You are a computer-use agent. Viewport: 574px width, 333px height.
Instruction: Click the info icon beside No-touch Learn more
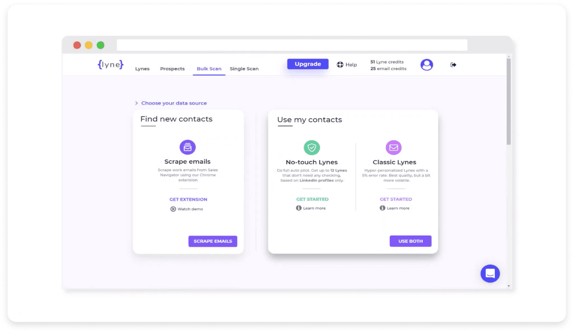point(299,208)
